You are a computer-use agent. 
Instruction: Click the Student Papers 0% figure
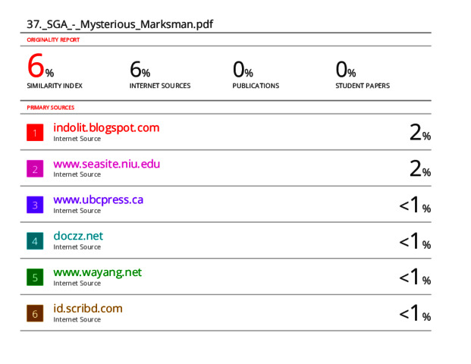(x=346, y=71)
